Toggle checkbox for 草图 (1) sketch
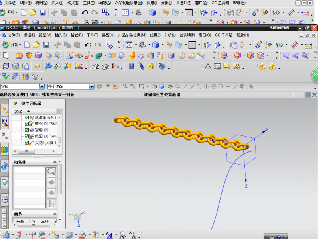319x239 pixels. [x=27, y=124]
